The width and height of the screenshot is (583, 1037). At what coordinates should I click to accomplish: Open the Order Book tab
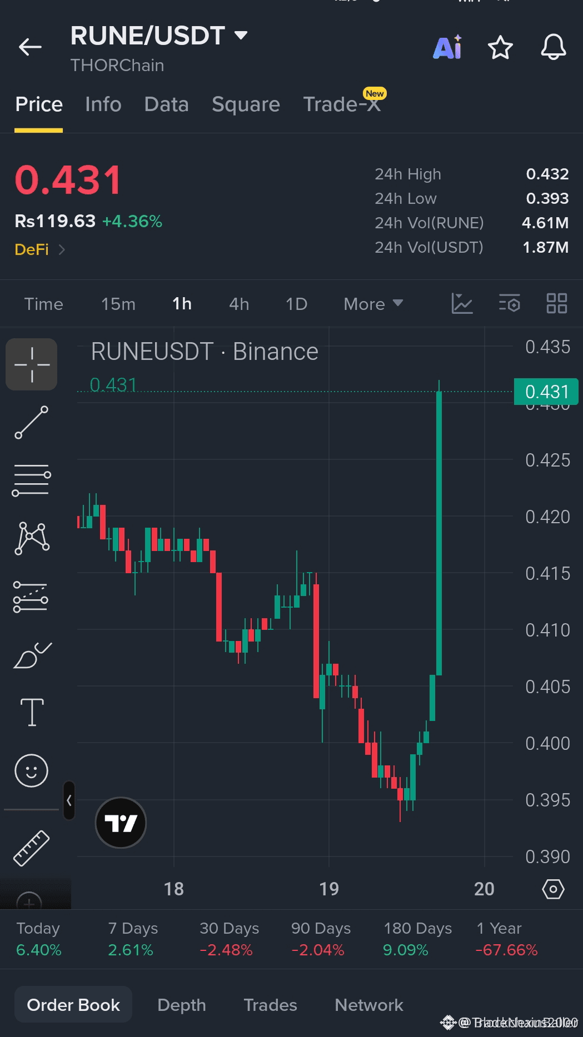[73, 1005]
